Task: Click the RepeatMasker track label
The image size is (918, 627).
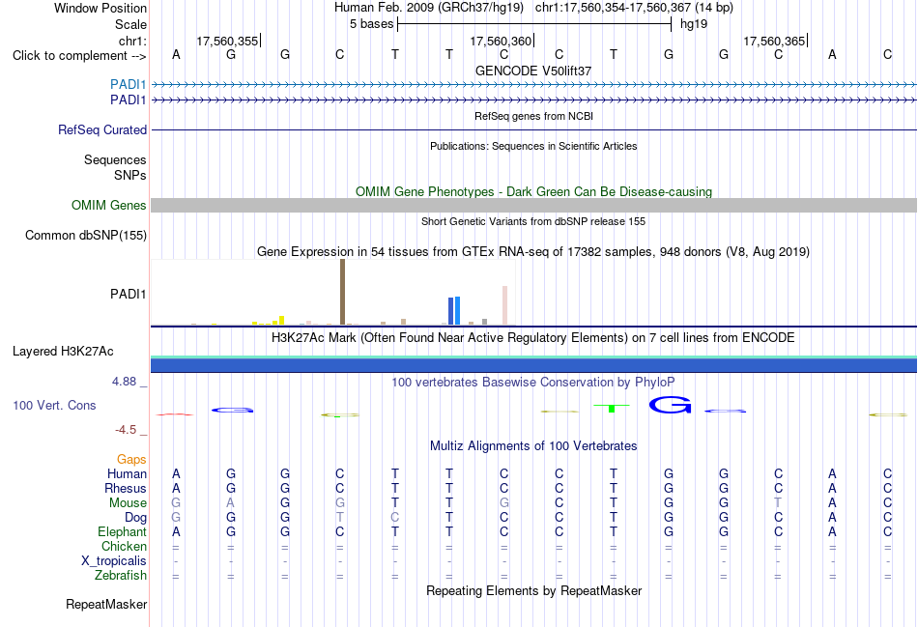Action: coord(106,604)
